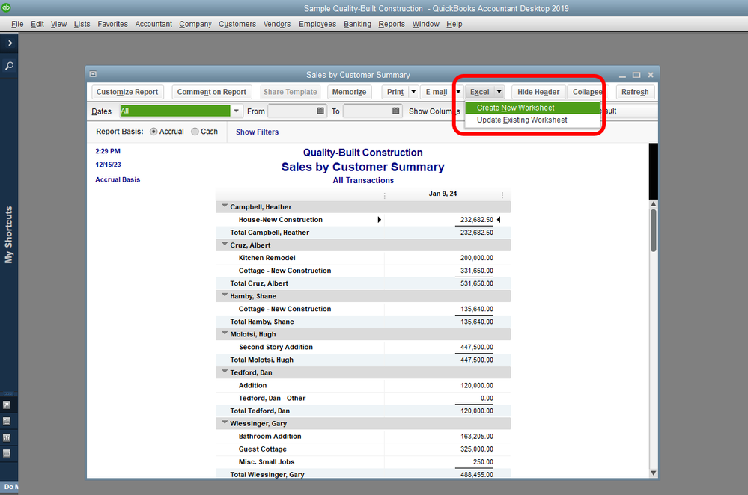Screen dimensions: 748x495
Task: Click the vertical scrollbar thumb in the report
Action: point(654,230)
